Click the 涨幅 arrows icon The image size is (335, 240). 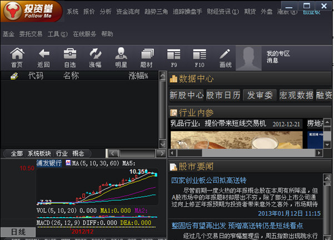[96, 53]
